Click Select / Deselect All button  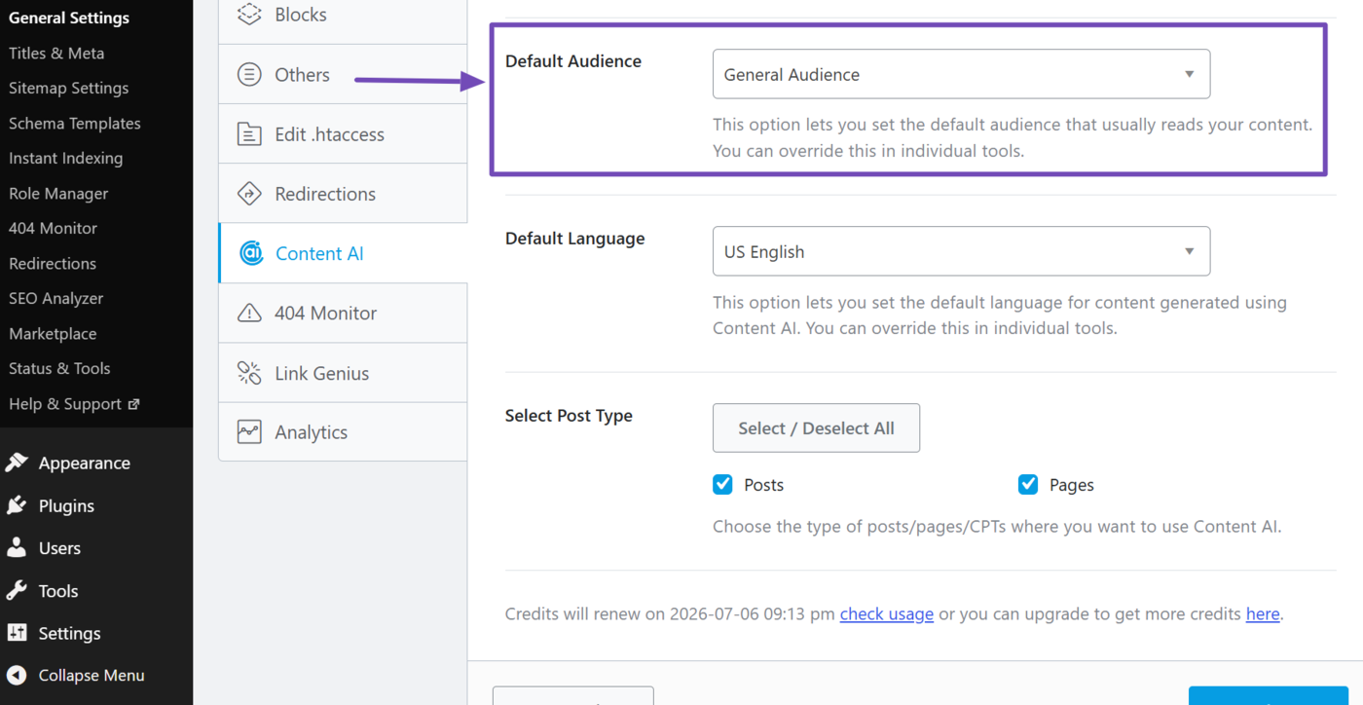tap(816, 427)
